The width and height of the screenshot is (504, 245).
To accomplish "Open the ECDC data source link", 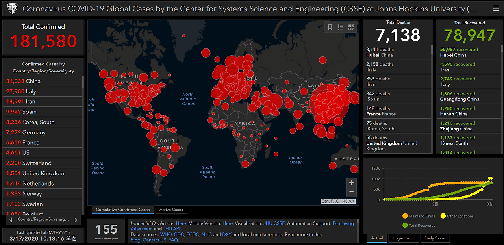I will (193, 234).
